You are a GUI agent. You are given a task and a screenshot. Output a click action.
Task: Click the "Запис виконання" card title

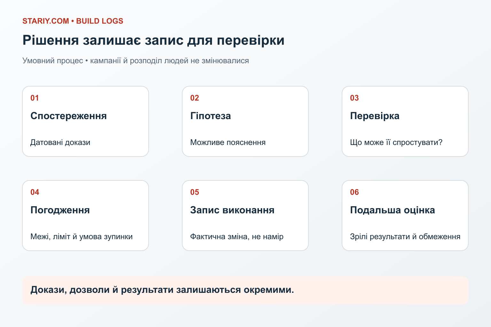click(232, 210)
